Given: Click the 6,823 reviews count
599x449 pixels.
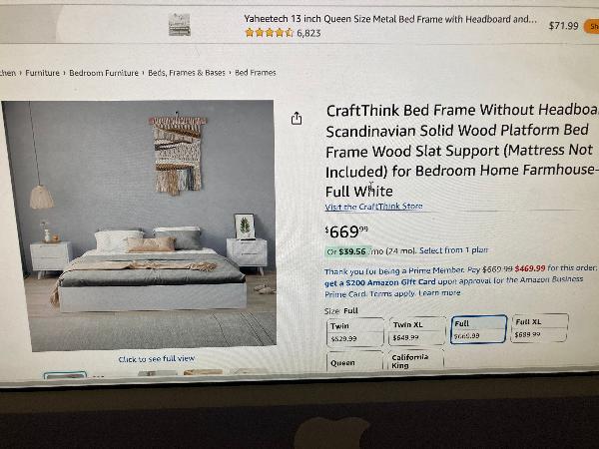Looking at the screenshot, I should pos(308,33).
